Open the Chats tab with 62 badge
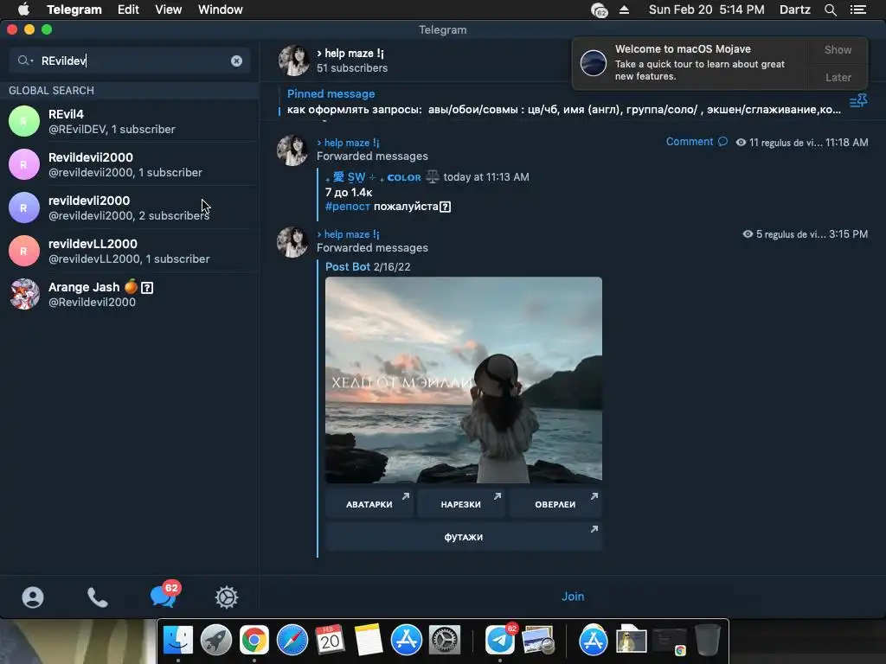The width and height of the screenshot is (886, 664). (x=164, y=595)
